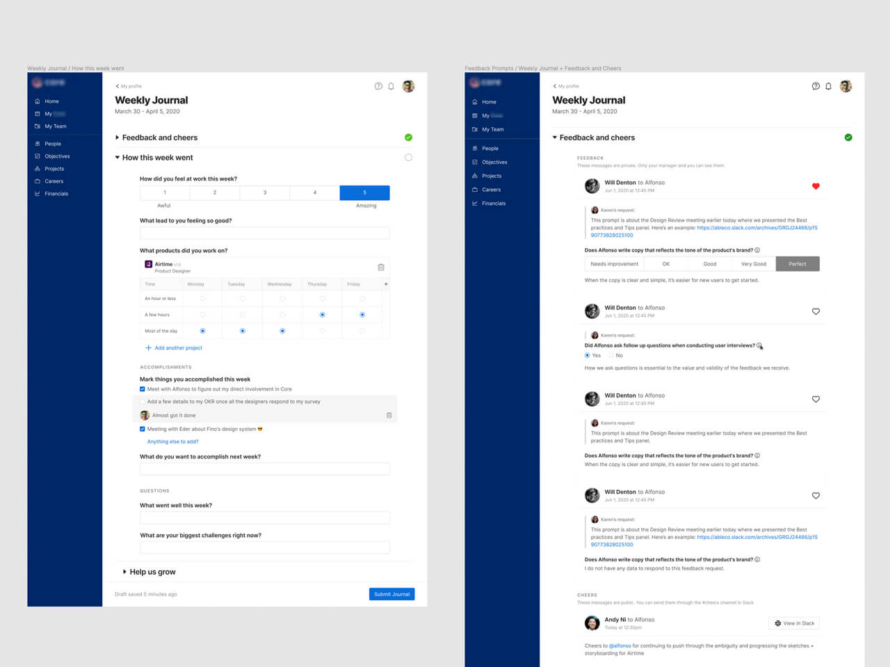
Task: Uncheck 'Meet with Alfonso' accomplishment
Action: coord(143,389)
